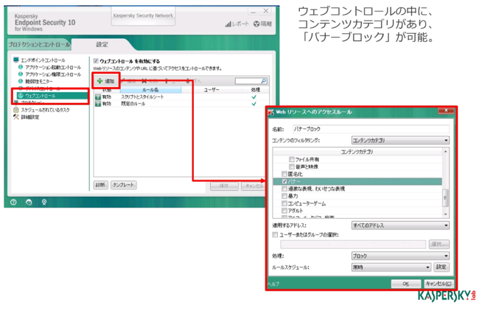Open the コンテンツのフィルタリング dropdown
Viewport: 482px width, 313px height.
point(401,140)
